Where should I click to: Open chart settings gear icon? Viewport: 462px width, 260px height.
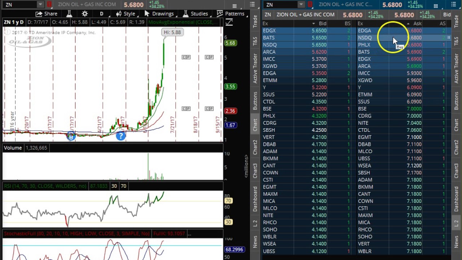click(85, 14)
